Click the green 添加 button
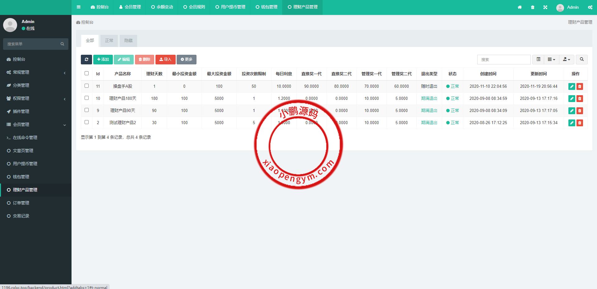The width and height of the screenshot is (597, 289). click(x=103, y=59)
